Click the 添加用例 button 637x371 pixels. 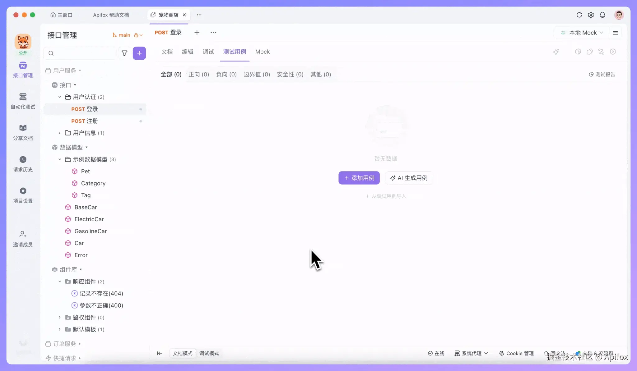pyautogui.click(x=359, y=178)
